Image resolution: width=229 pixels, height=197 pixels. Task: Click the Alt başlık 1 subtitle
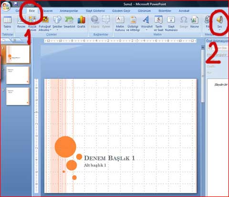[x=95, y=165]
